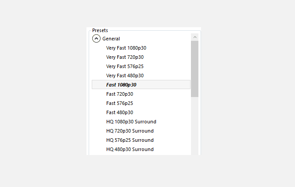Select the HQ 1080p30 Surround preset
295x187 pixels.
click(x=131, y=122)
